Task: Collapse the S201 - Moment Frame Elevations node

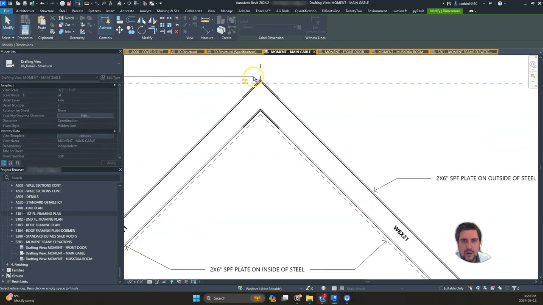Action: [x=12, y=242]
